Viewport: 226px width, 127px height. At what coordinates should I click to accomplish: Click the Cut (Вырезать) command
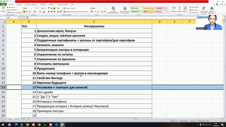[11, 7]
